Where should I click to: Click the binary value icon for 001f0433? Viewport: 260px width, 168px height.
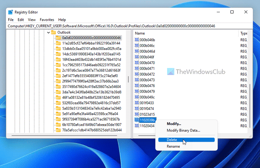137,103
